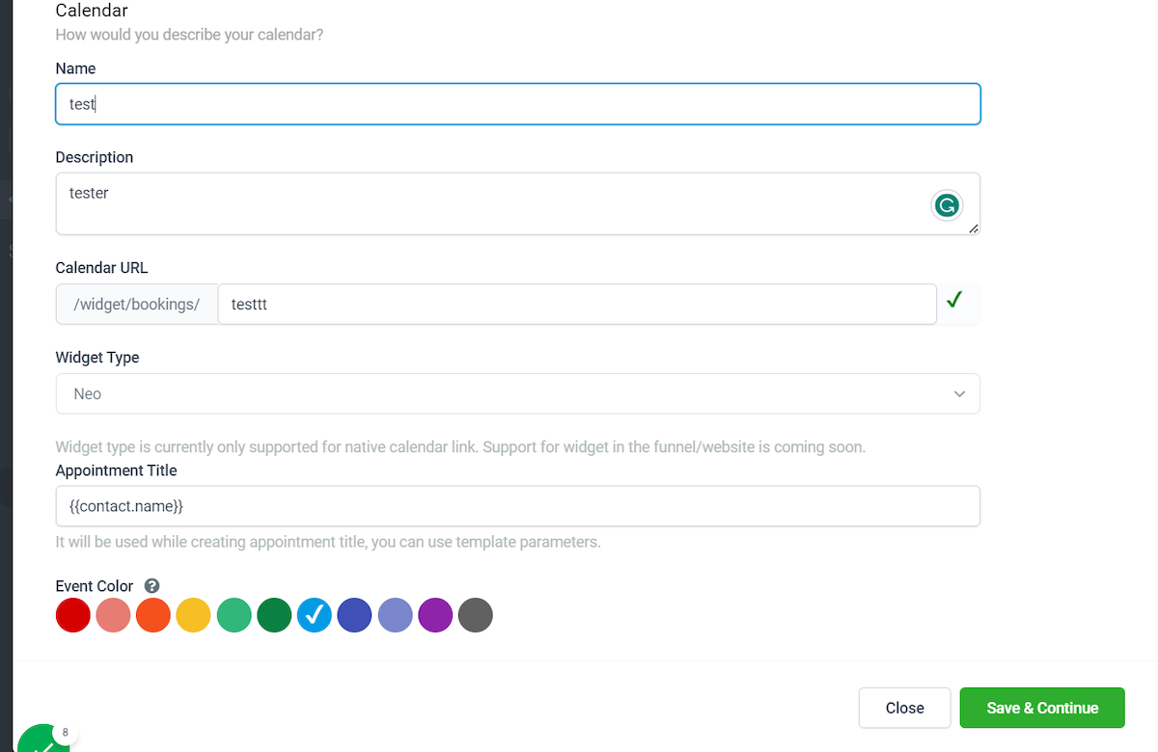Open the Event Color help tooltip
Image resolution: width=1158 pixels, height=752 pixels.
pyautogui.click(x=151, y=585)
